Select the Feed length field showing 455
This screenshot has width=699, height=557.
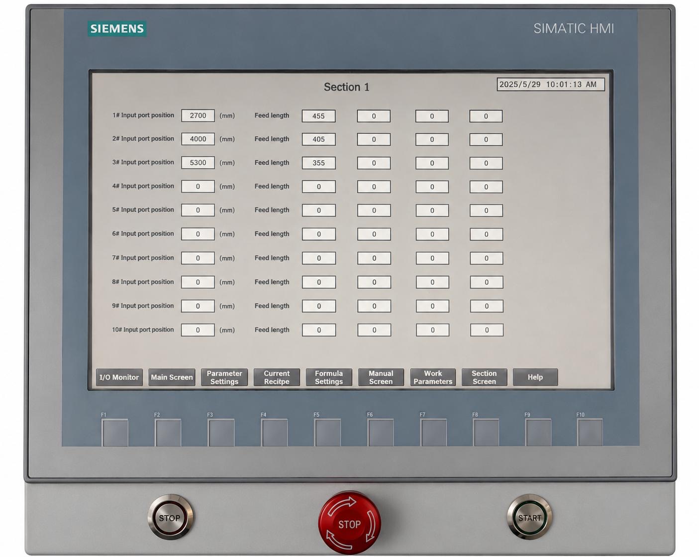[318, 116]
